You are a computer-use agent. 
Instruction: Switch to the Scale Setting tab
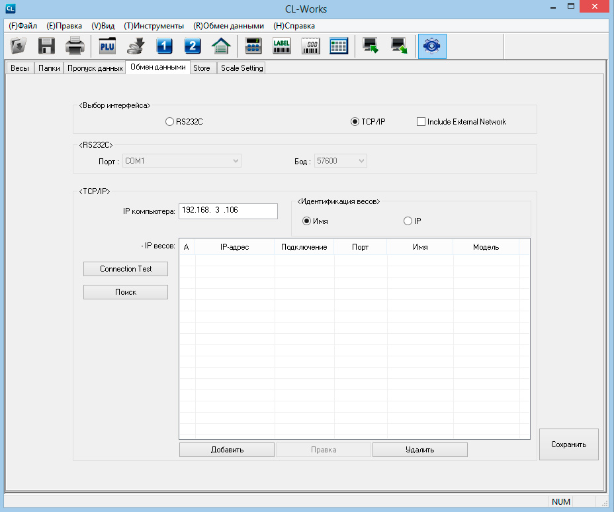(x=241, y=68)
